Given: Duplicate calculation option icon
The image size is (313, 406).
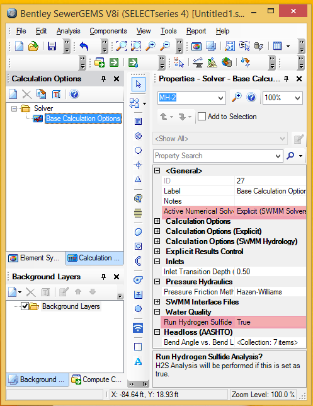Looking at the screenshot, I should tap(41, 95).
